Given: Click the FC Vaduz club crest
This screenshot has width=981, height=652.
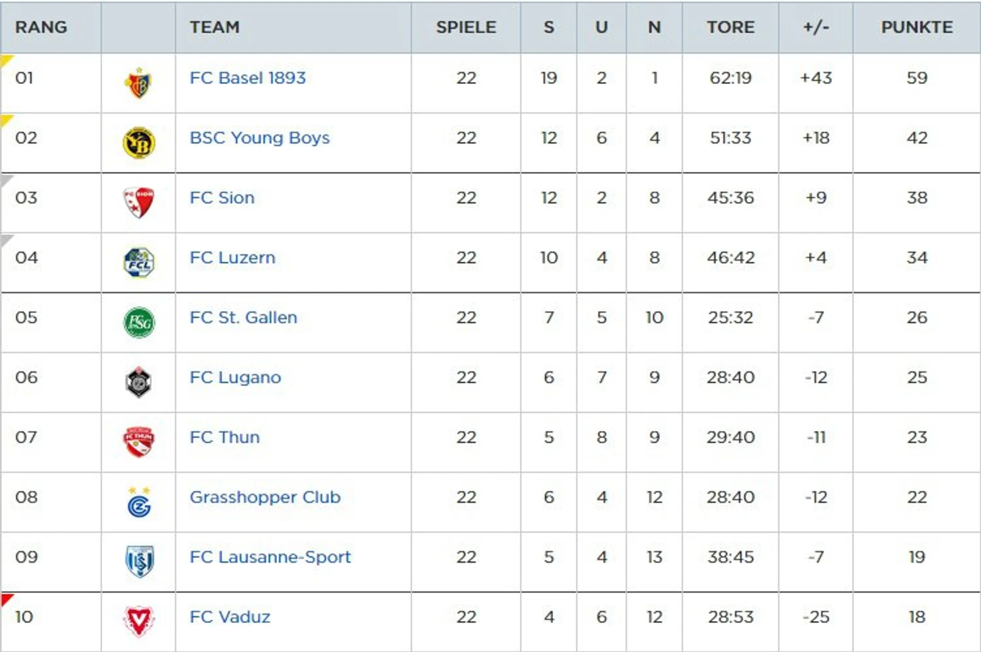Looking at the screenshot, I should pos(138,621).
